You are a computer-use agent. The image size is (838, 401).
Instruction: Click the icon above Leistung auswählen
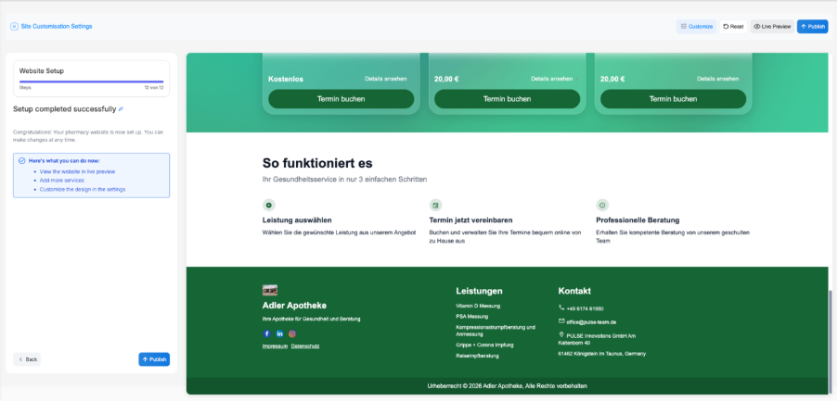point(269,206)
